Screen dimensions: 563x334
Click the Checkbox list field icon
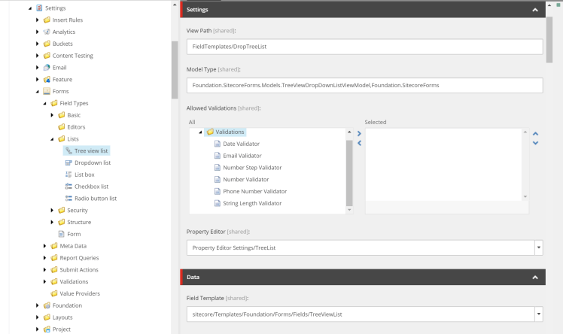click(x=68, y=187)
